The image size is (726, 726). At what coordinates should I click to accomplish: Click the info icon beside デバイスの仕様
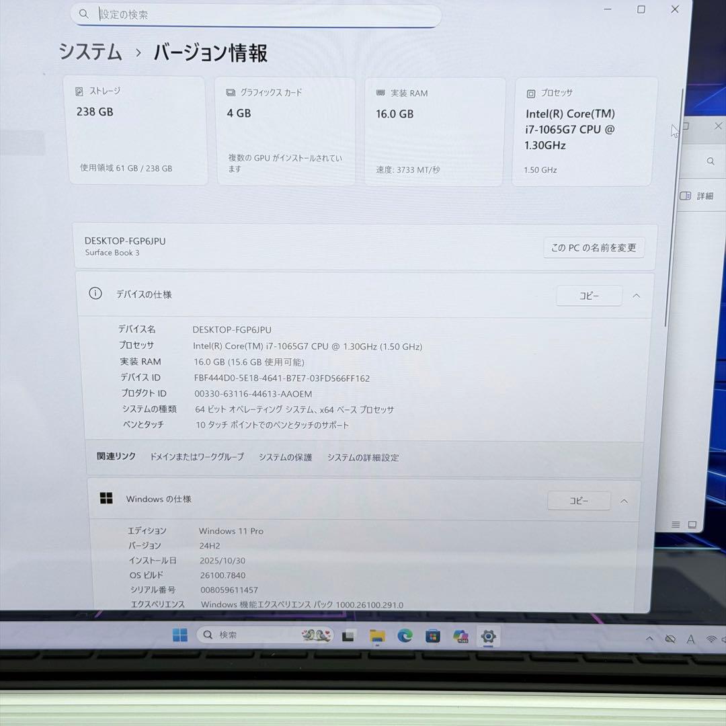click(95, 294)
